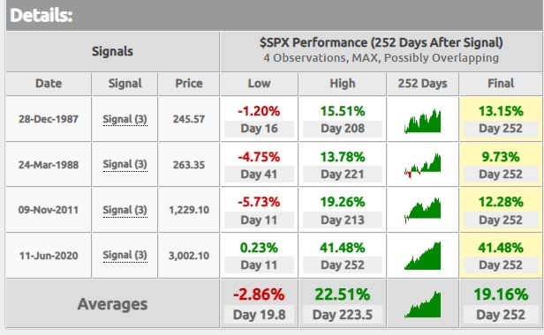This screenshot has width=544, height=335.
Task: Sort by the Final column header
Action: (501, 84)
